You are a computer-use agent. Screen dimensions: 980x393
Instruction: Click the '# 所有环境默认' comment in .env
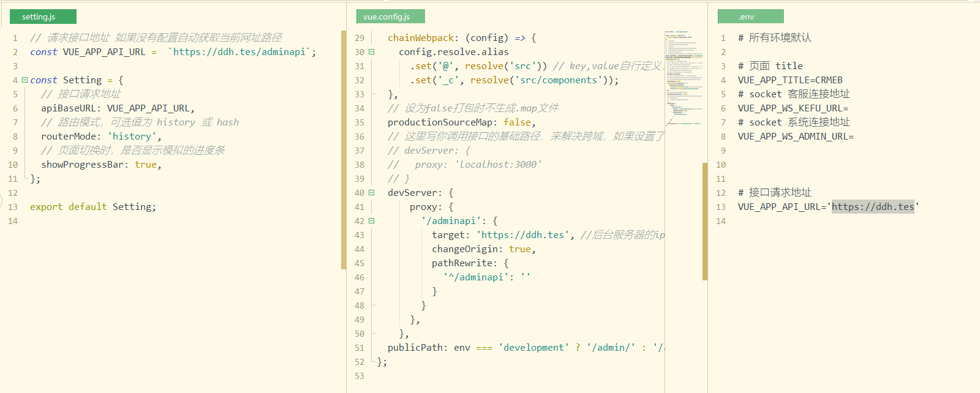(774, 38)
